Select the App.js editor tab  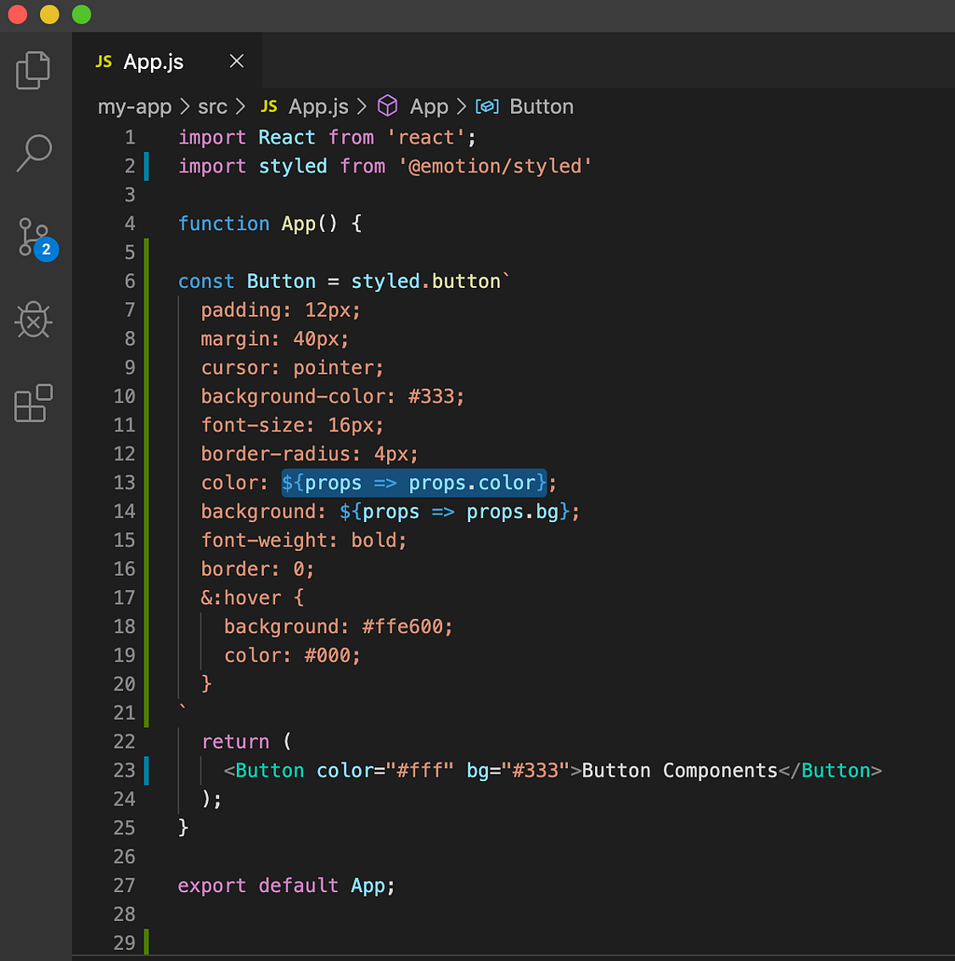(x=167, y=62)
